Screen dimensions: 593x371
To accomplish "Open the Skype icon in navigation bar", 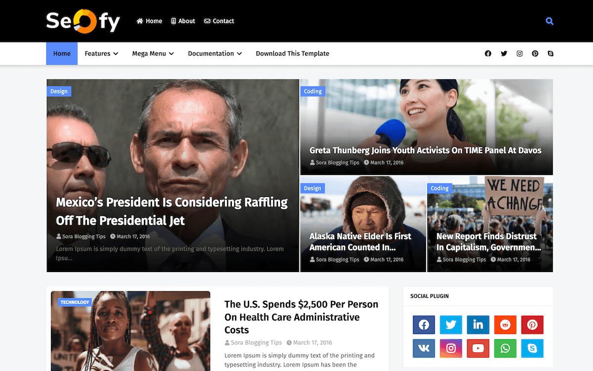I will tap(551, 53).
